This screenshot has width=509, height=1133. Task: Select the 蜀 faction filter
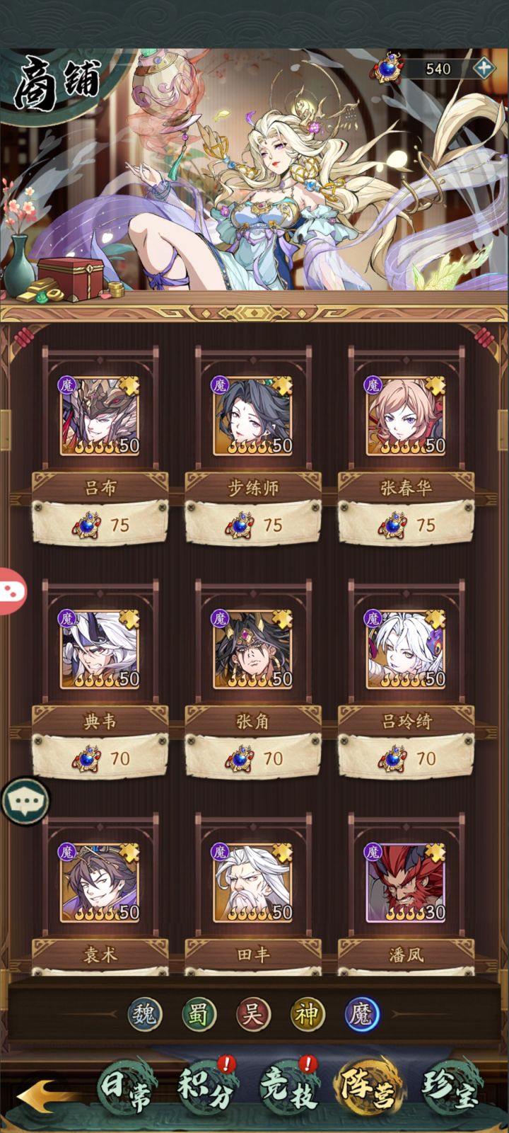[199, 1015]
